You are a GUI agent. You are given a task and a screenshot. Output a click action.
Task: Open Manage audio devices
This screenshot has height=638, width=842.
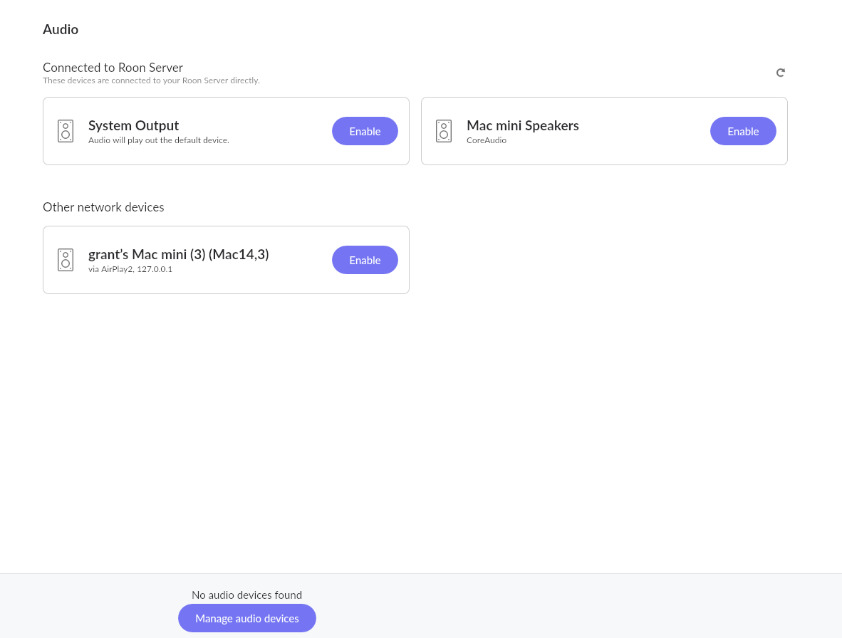click(x=247, y=618)
